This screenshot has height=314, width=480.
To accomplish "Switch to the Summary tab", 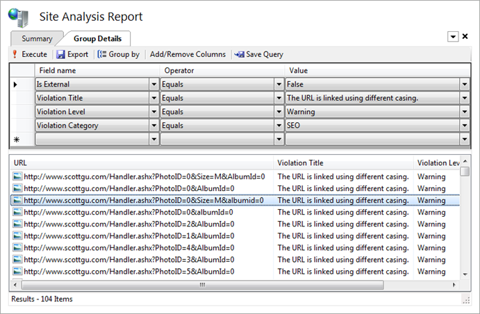I will coord(37,39).
